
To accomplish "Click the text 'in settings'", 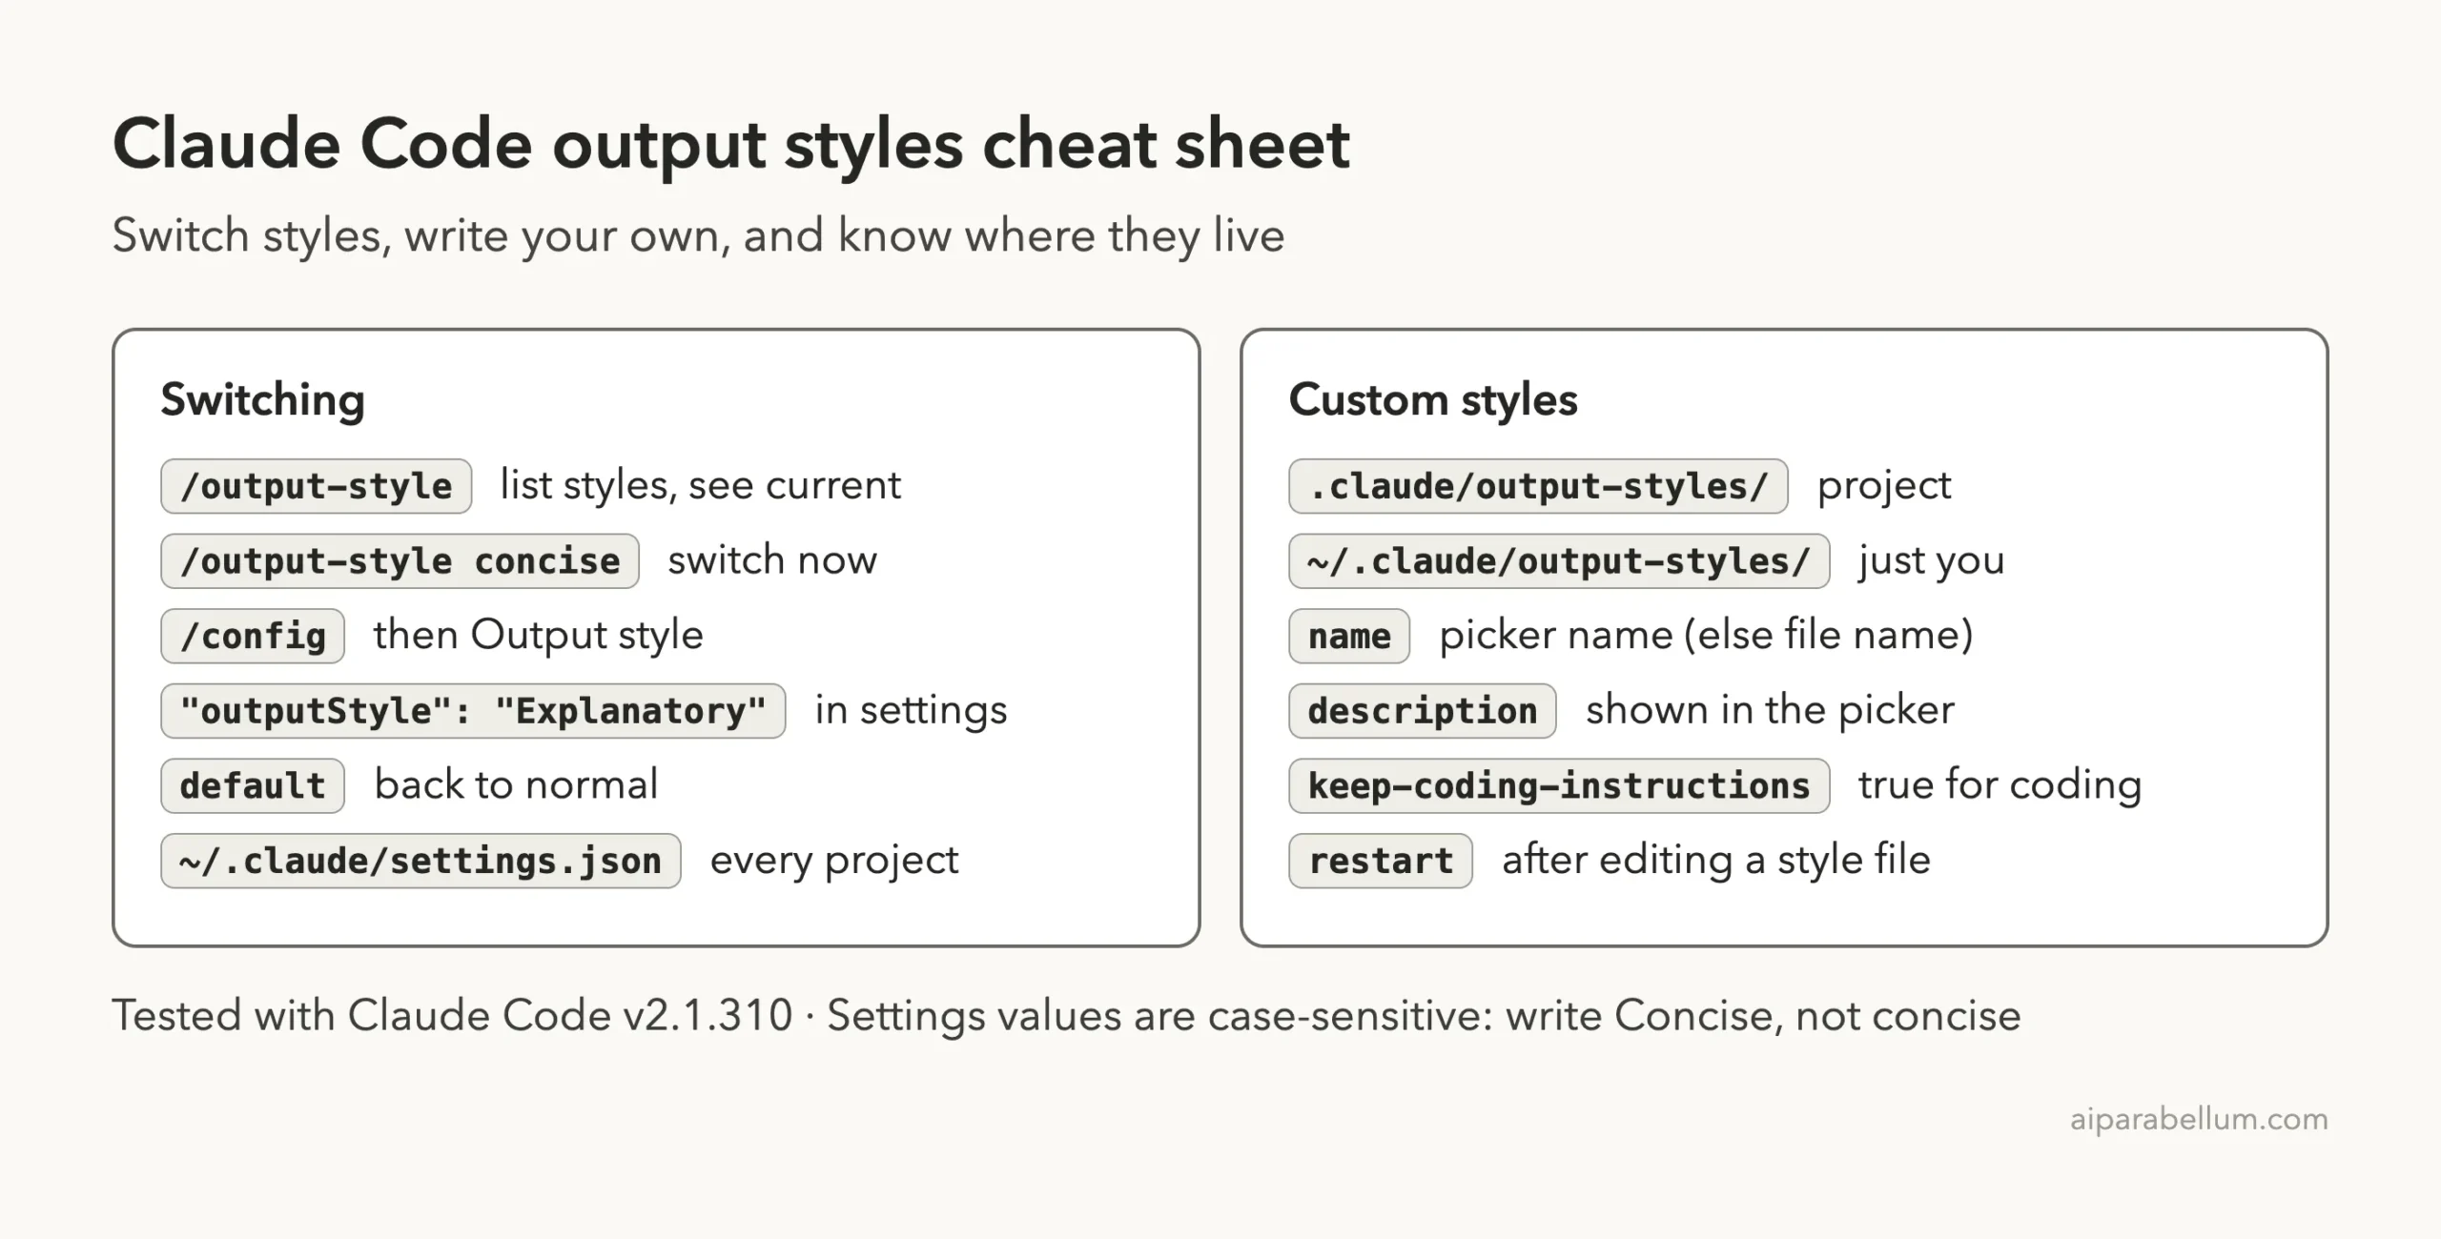I will [x=911, y=711].
